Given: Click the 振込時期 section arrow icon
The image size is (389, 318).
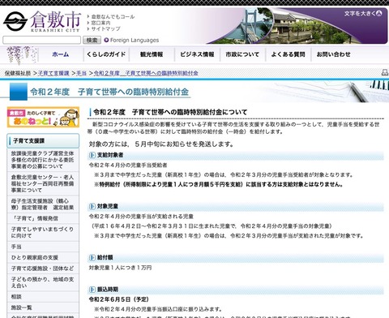Looking at the screenshot, I should click(x=92, y=290).
